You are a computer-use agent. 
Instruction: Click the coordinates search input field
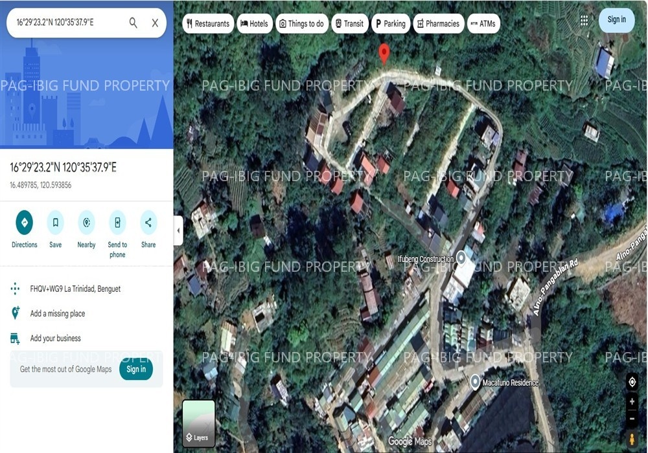(x=65, y=23)
